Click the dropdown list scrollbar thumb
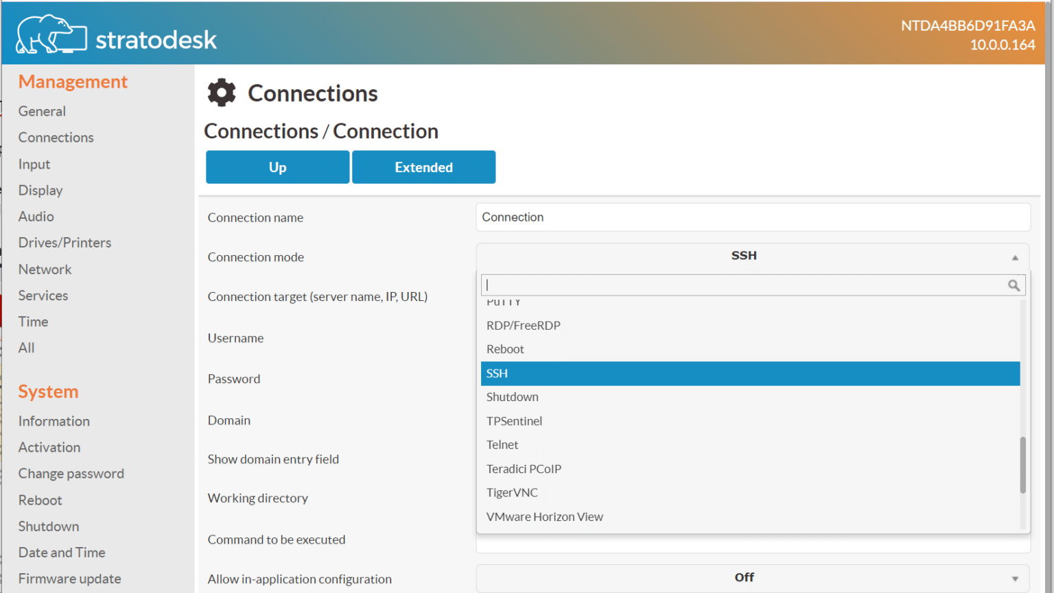This screenshot has height=593, width=1054. (x=1022, y=465)
